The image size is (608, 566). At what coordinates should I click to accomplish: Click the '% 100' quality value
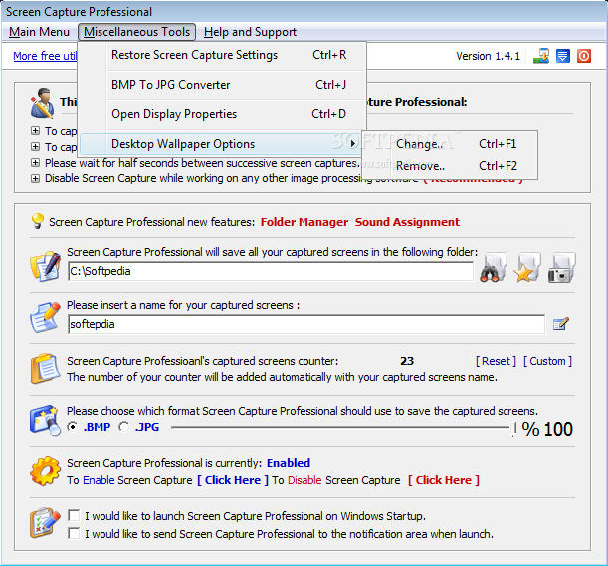pyautogui.click(x=547, y=429)
